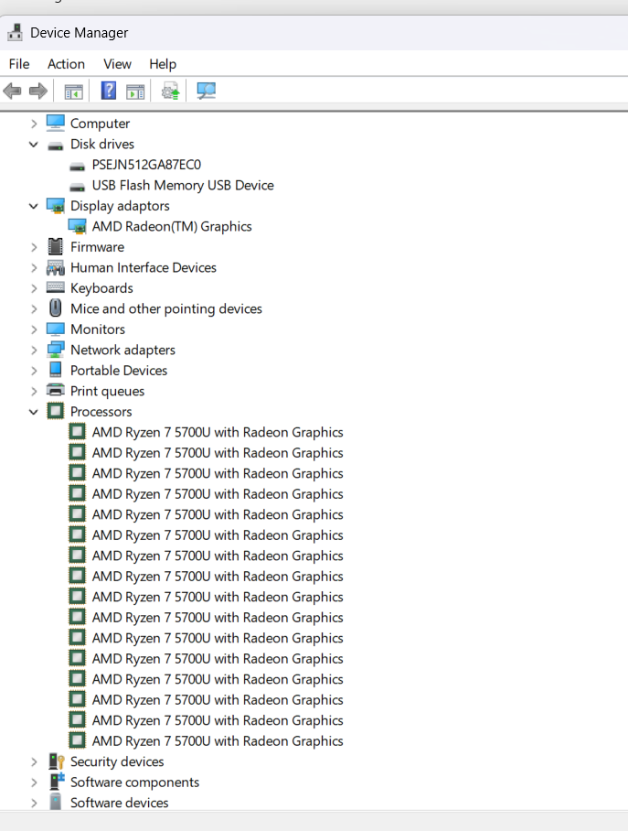Image resolution: width=628 pixels, height=831 pixels.
Task: Expand the Network adapters node
Action: coord(34,351)
